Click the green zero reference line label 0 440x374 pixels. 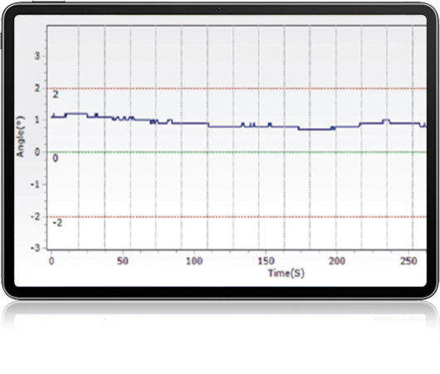point(56,159)
